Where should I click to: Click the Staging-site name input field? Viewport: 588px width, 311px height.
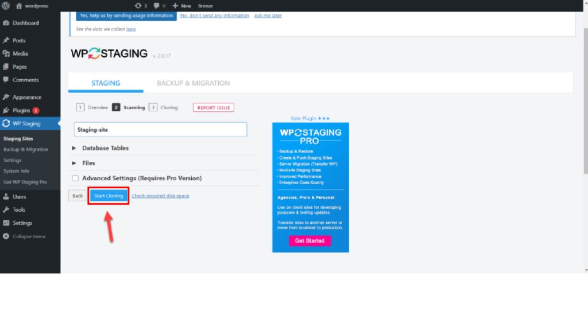[x=161, y=129]
